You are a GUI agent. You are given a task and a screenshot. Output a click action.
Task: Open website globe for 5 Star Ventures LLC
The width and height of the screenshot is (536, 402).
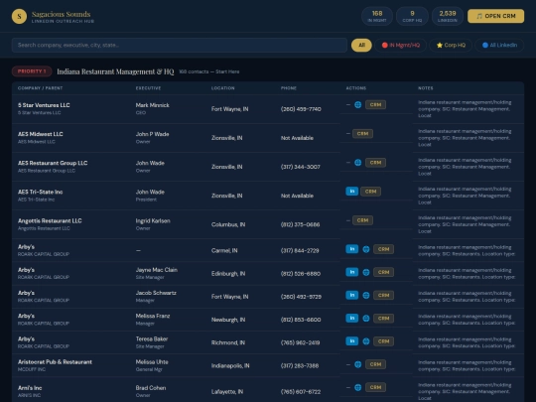[358, 105]
